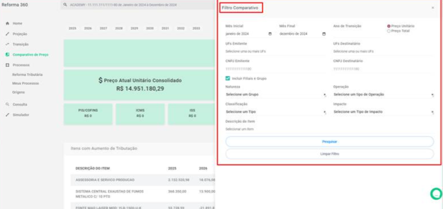Click value 368.350,00 in table
Image resolution: width=443 pixels, height=209 pixels.
(x=177, y=191)
